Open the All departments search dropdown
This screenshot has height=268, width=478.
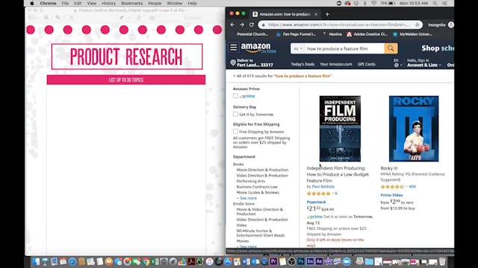tap(297, 48)
